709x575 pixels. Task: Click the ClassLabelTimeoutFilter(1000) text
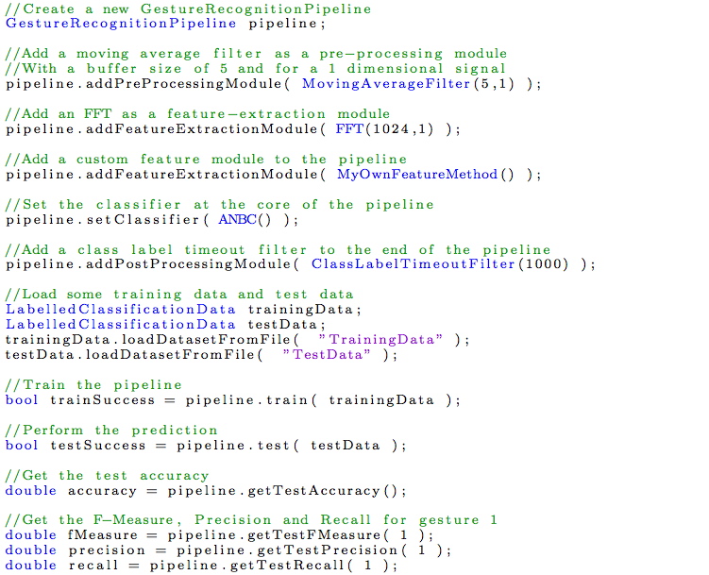440,264
